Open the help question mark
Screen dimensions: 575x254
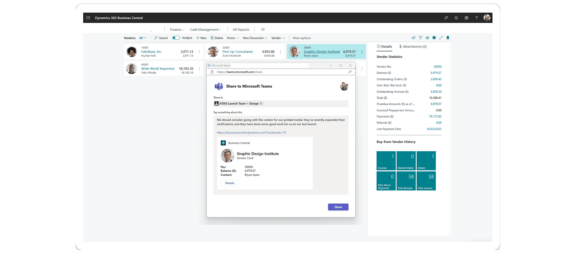476,18
